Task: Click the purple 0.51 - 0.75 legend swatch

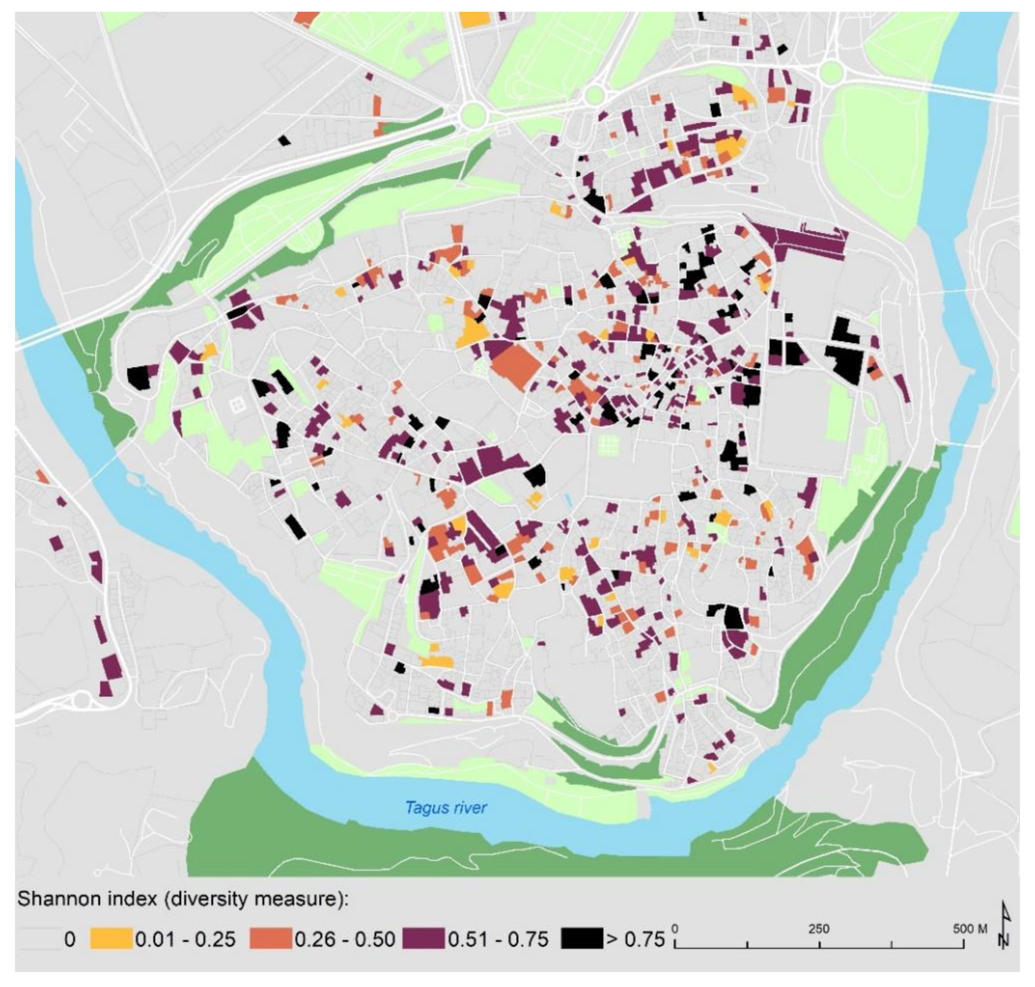Action: 423,939
